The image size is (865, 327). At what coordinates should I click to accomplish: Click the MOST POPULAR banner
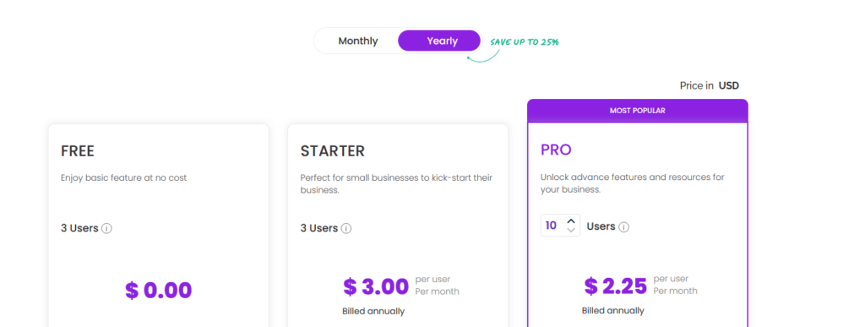click(x=637, y=111)
